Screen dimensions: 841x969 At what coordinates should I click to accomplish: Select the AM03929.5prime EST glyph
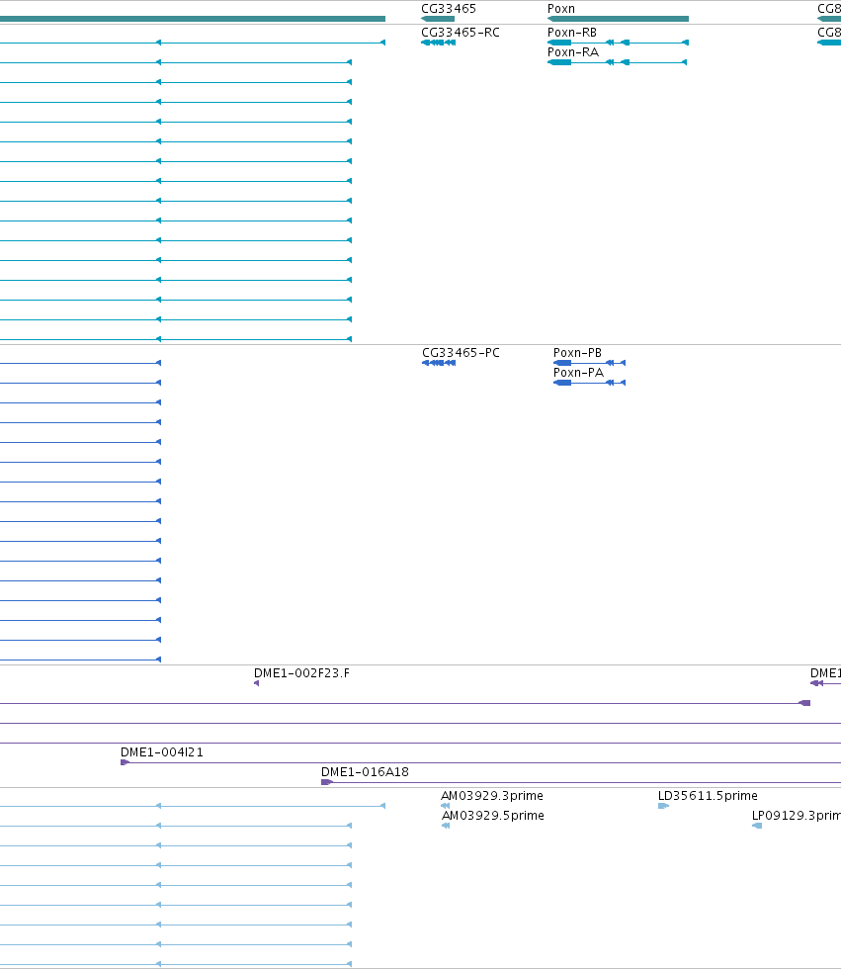coord(446,826)
